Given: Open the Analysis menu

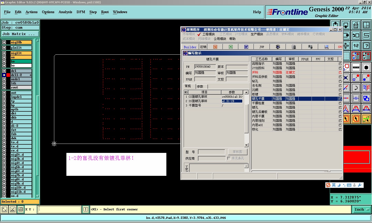Looking at the screenshot, I should 65,12.
